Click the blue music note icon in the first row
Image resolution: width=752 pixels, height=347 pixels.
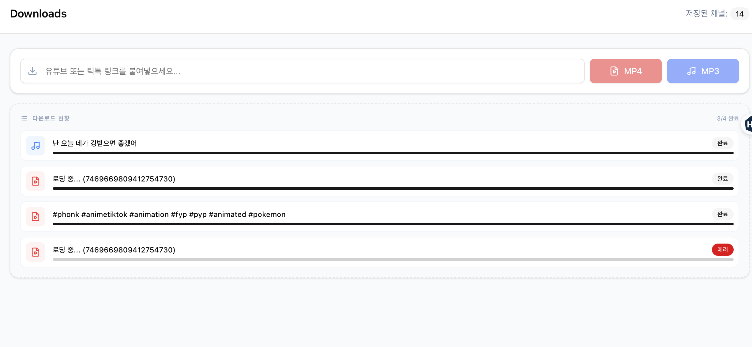pyautogui.click(x=36, y=146)
